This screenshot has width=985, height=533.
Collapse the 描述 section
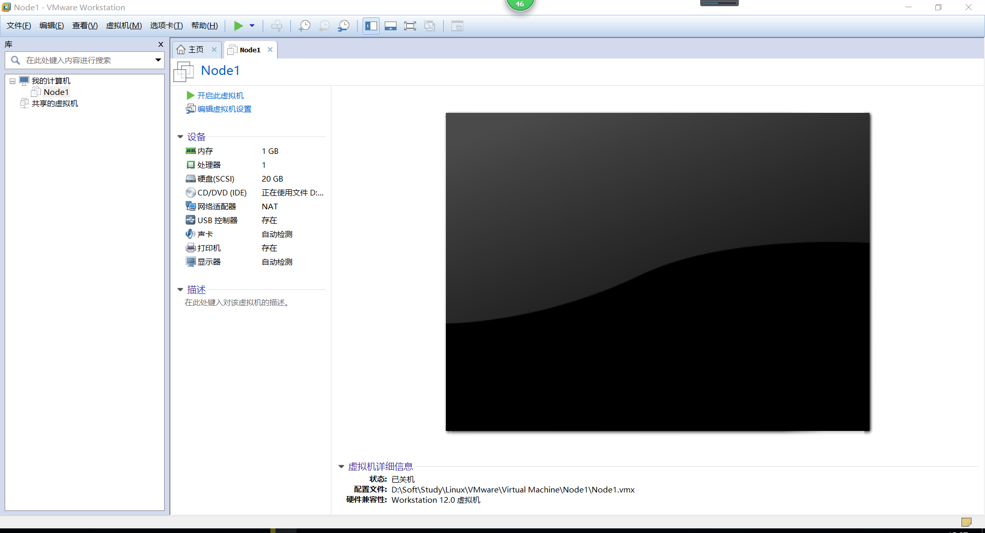[180, 290]
